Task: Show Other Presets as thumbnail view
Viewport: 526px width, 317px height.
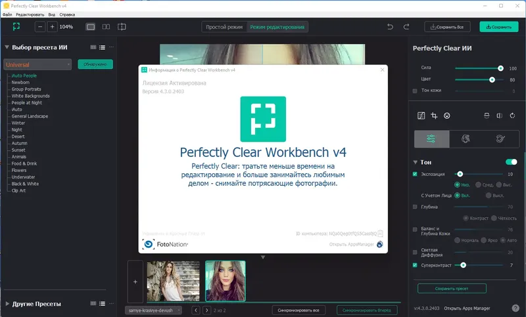Action: click(93, 304)
